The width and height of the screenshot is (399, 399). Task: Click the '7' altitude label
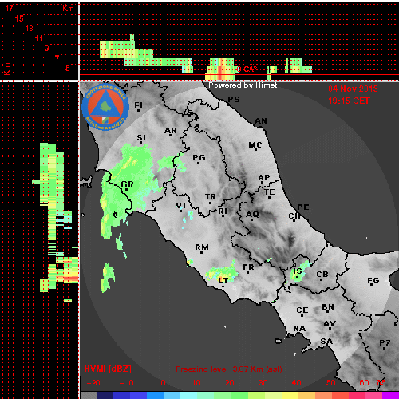click(57, 58)
